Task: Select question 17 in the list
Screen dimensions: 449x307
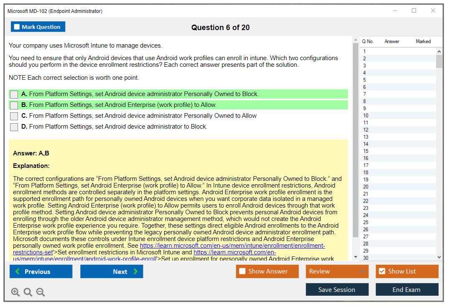Action: pos(398,165)
